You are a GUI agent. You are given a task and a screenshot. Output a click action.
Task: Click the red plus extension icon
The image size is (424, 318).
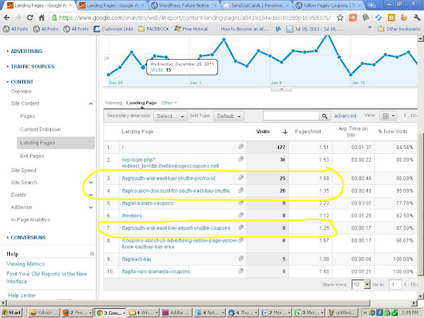(352, 18)
